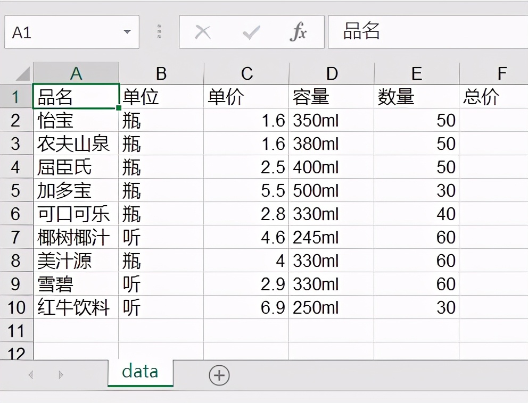Screen dimensions: 528x403
Task: Select the 总价 header cell
Action: click(x=493, y=97)
